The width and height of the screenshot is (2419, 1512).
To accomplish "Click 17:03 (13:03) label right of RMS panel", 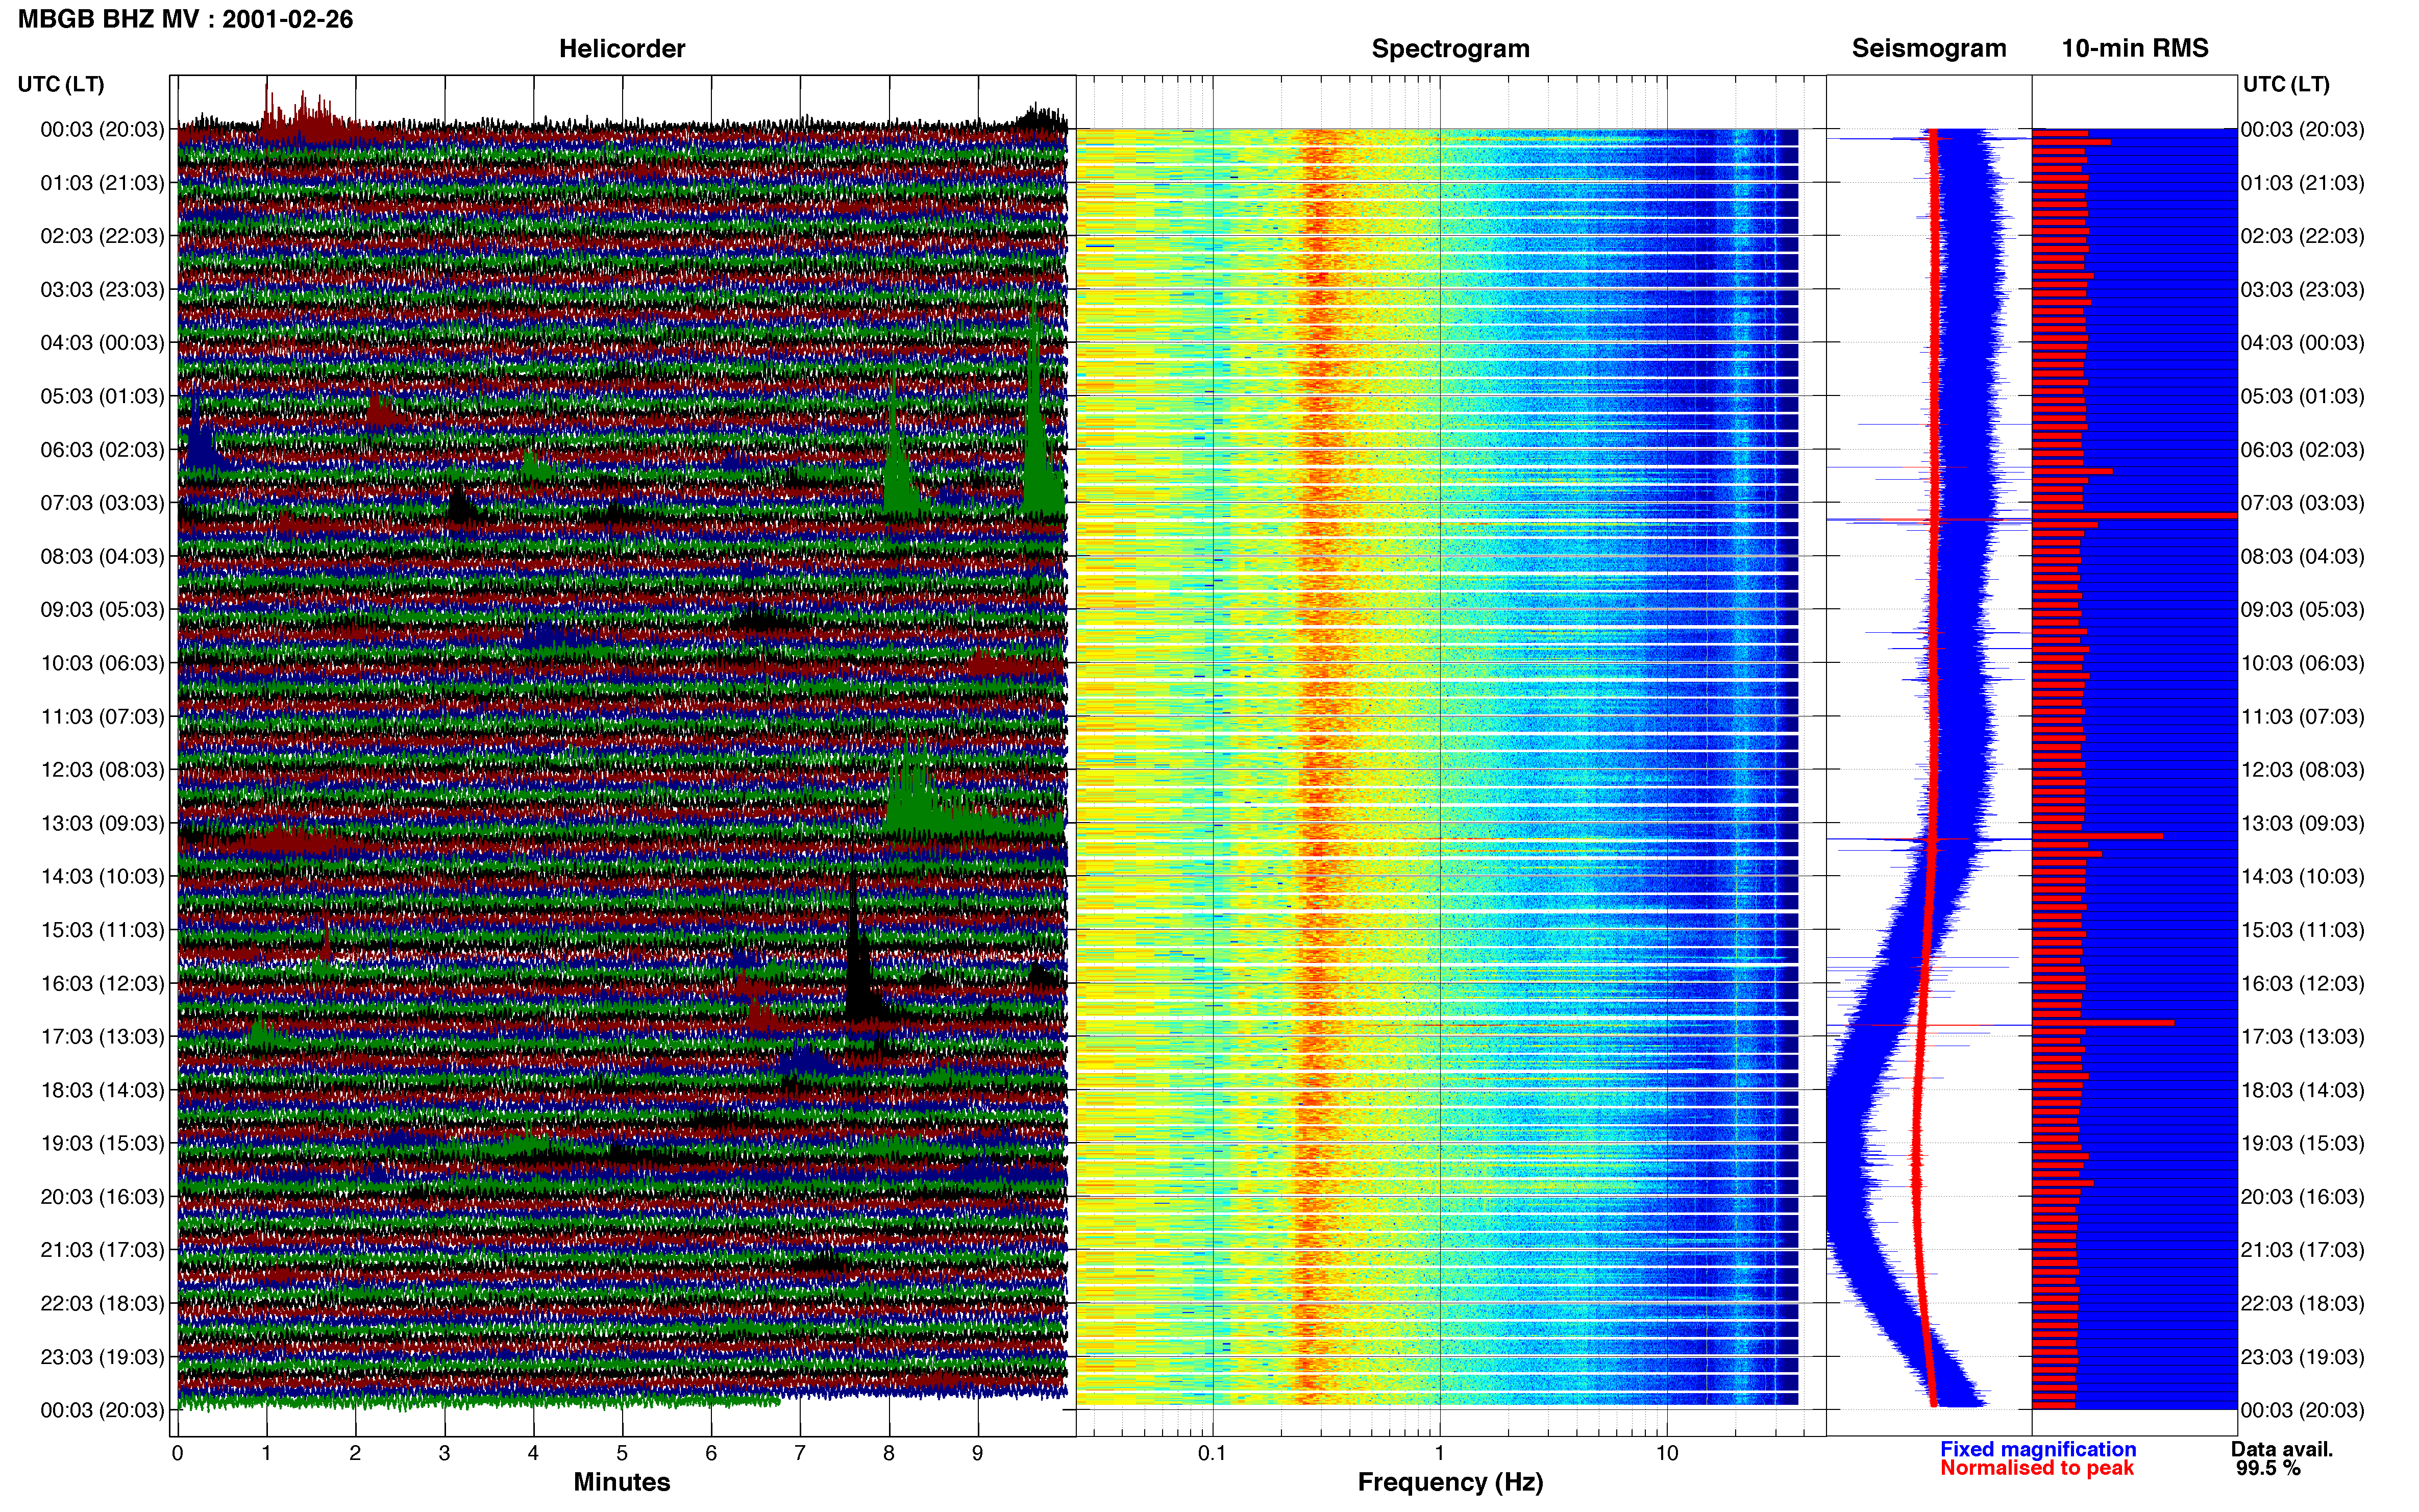I will tap(2303, 1037).
